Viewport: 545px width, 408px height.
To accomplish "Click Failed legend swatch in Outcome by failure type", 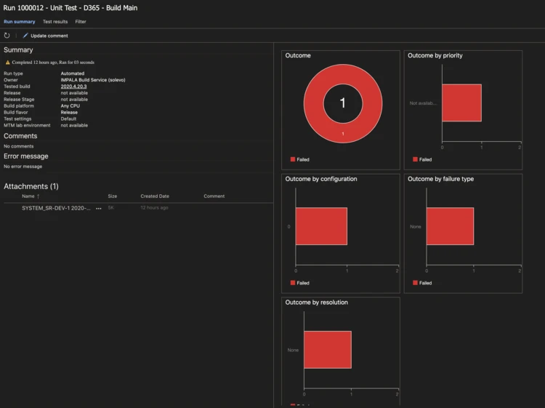I will coord(416,283).
